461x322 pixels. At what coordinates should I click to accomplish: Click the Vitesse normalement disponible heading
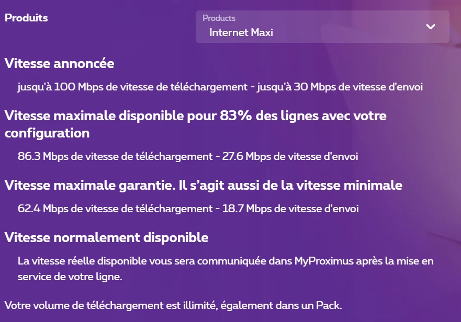(x=106, y=238)
